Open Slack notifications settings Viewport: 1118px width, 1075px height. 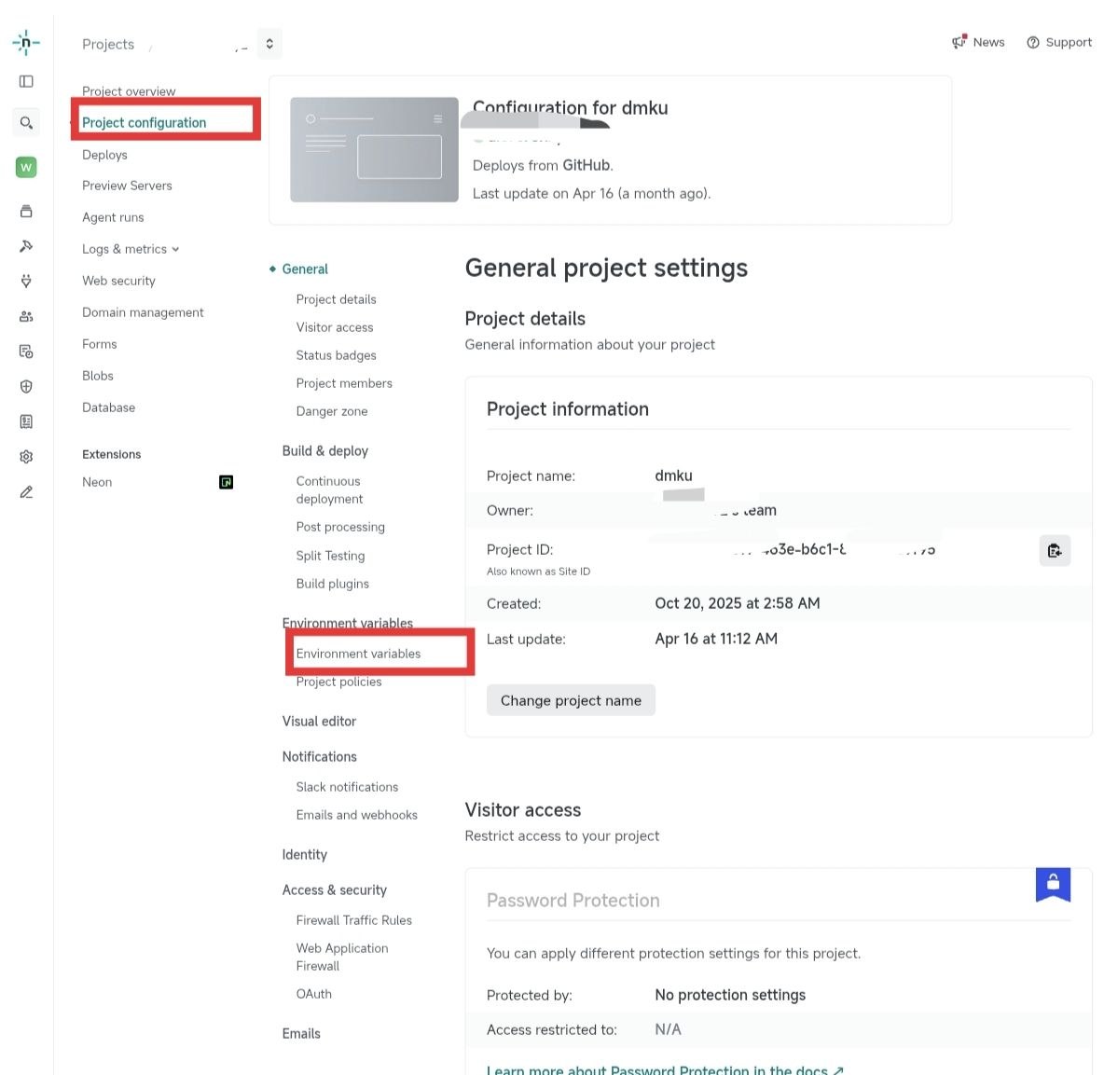point(347,787)
